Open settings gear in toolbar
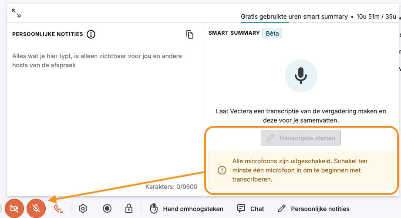The width and height of the screenshot is (401, 218). click(x=83, y=208)
